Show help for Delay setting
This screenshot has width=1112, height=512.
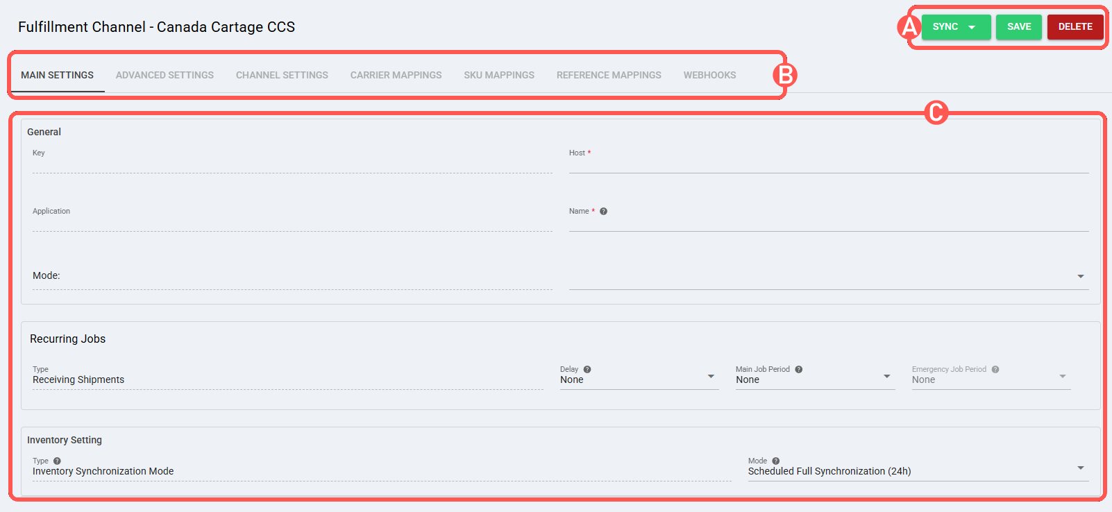(x=587, y=370)
